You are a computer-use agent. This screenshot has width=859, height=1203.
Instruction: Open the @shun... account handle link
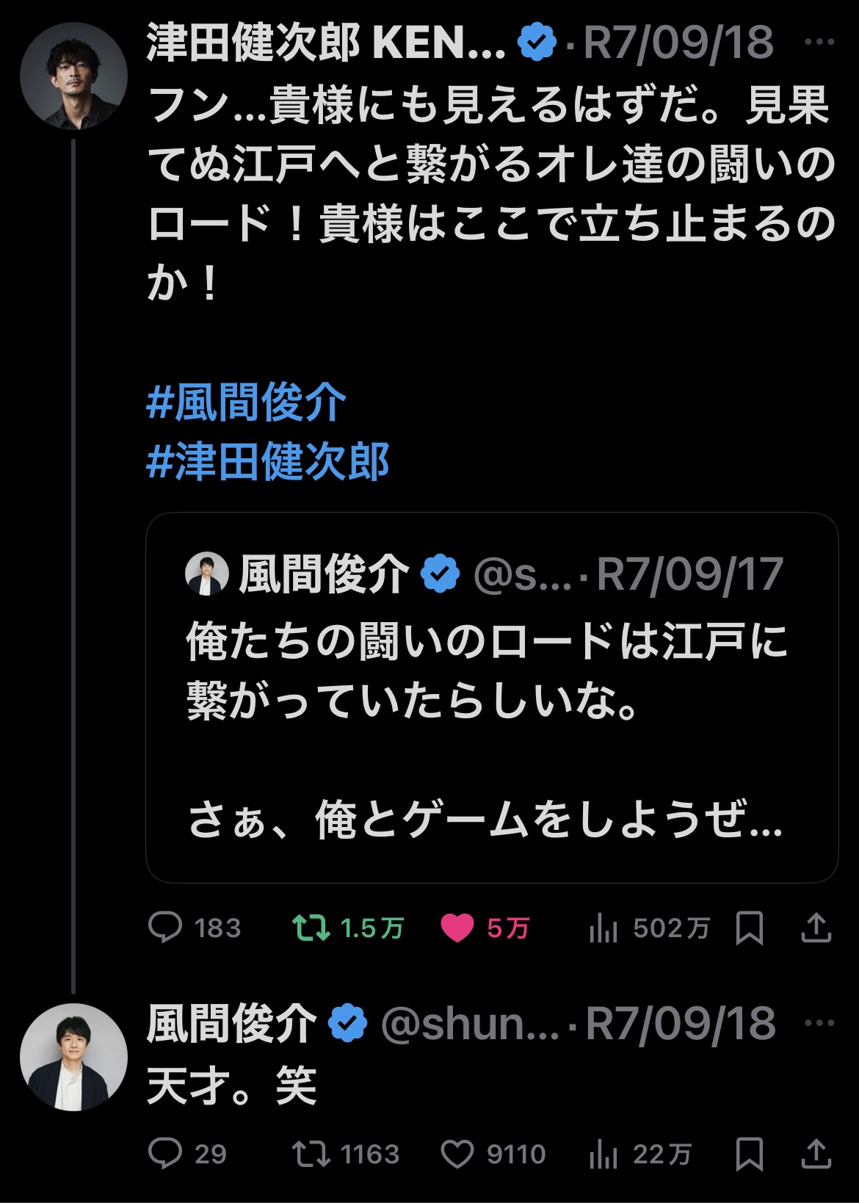pos(470,1025)
